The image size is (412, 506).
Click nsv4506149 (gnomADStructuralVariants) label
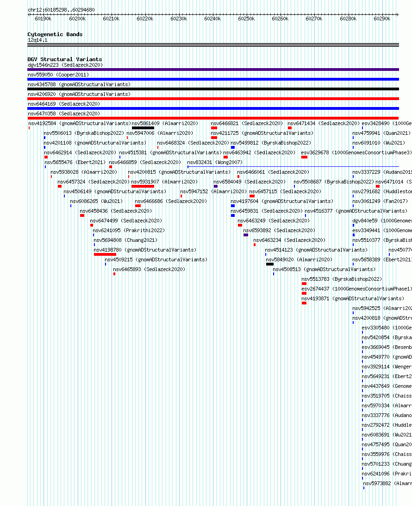click(x=115, y=191)
